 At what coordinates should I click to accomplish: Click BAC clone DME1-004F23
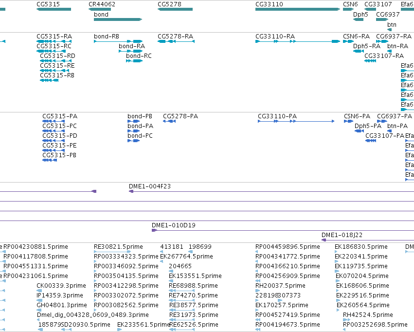[x=271, y=191]
